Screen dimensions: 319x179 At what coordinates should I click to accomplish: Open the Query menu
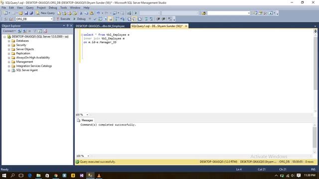pyautogui.click(x=30, y=7)
